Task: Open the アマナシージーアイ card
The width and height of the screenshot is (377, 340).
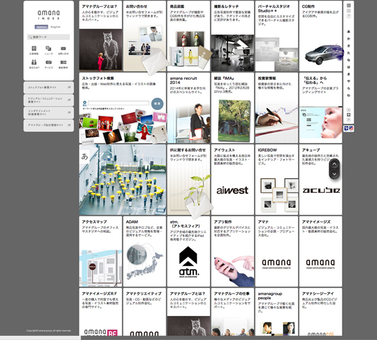Action: [320, 312]
